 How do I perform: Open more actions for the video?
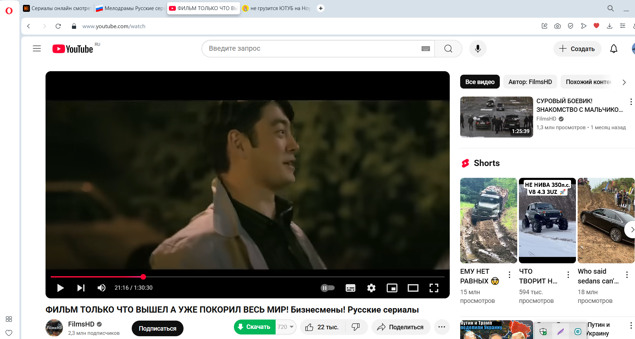[x=442, y=327]
